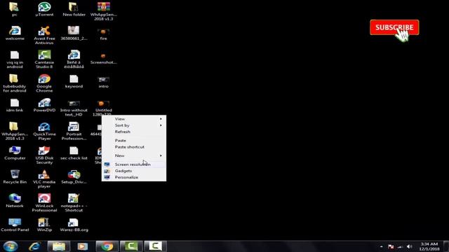Select the 'tubebuddy for android' folder
This screenshot has width=449, height=252.
coord(14,83)
